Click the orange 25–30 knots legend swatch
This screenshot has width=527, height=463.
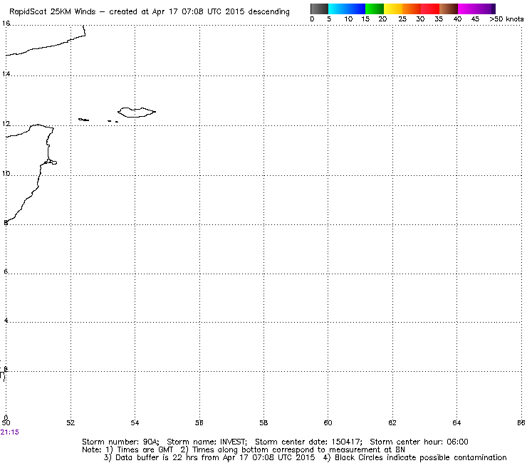coord(412,9)
